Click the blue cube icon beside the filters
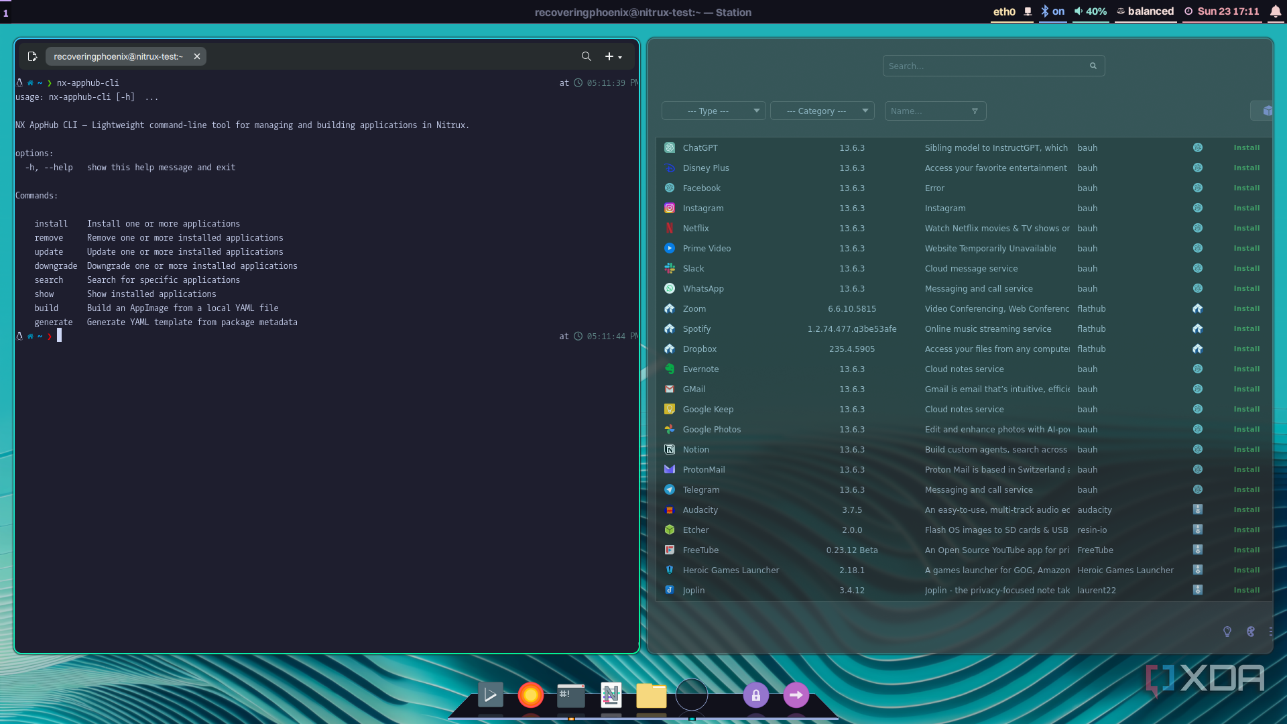Screen dimensions: 1287x724 click(x=1267, y=111)
